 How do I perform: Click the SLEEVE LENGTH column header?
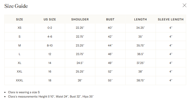(171, 19)
